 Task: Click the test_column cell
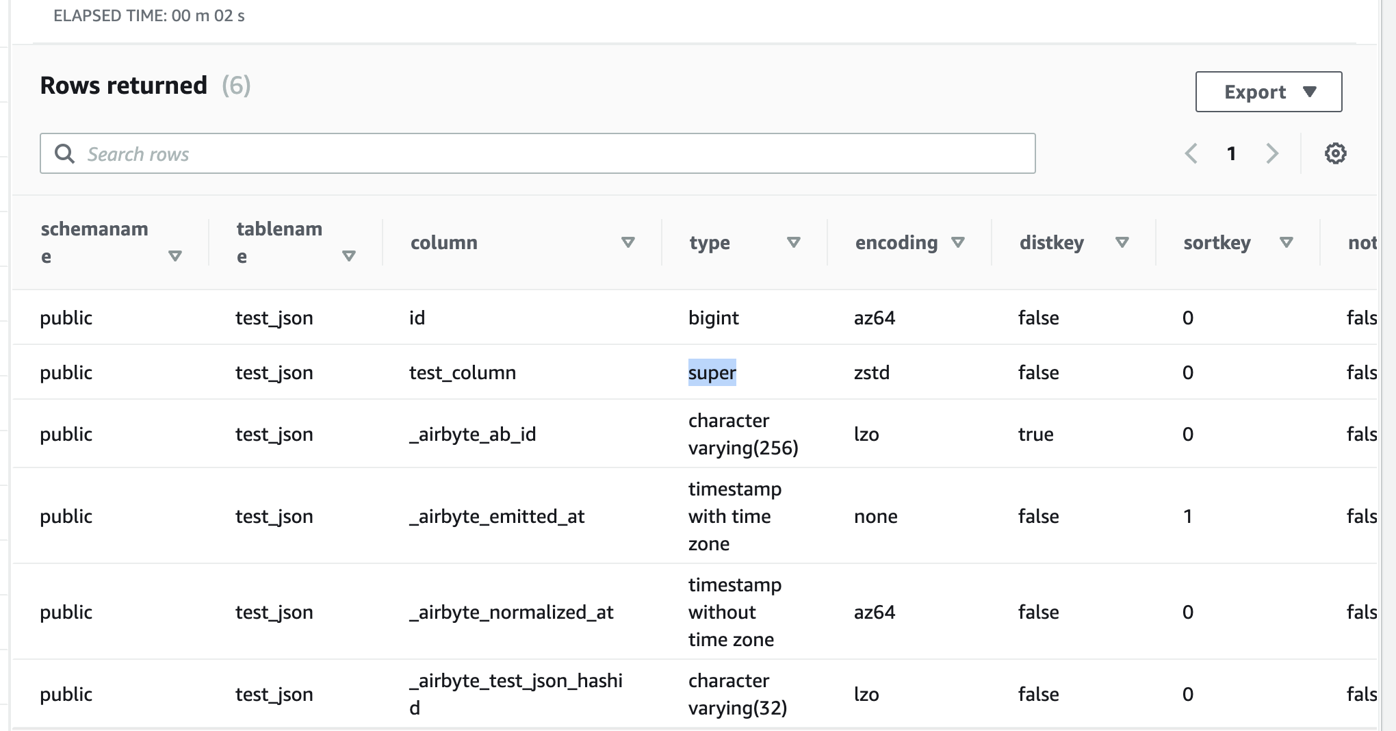pyautogui.click(x=463, y=372)
